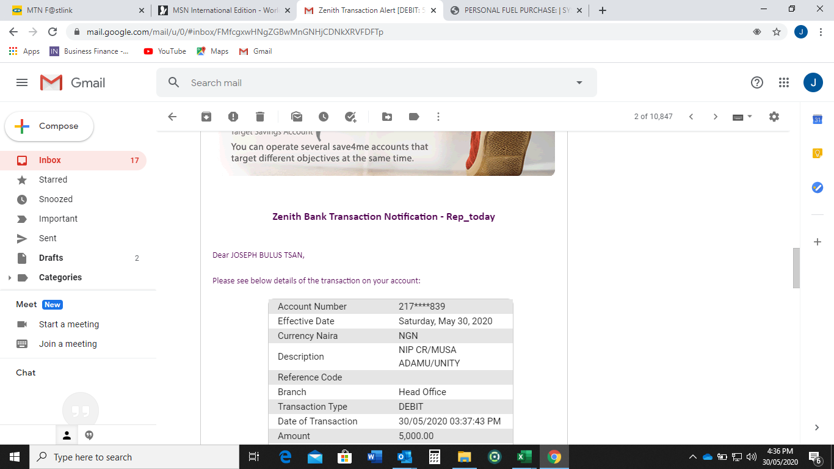Open the Move to folder icon
This screenshot has height=469, width=834.
point(387,117)
